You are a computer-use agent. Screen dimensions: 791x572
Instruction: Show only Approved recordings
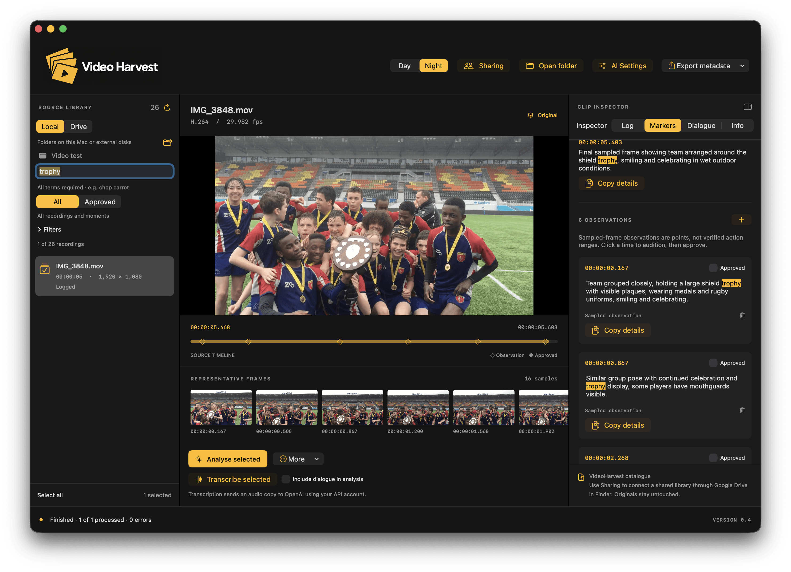[100, 202]
